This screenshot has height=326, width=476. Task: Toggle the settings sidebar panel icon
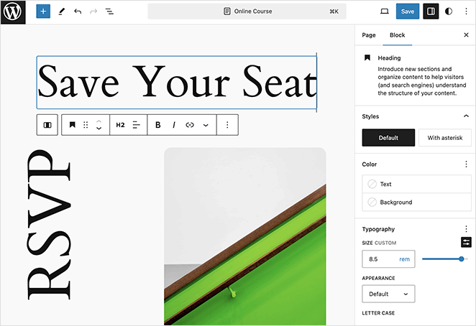coord(431,11)
